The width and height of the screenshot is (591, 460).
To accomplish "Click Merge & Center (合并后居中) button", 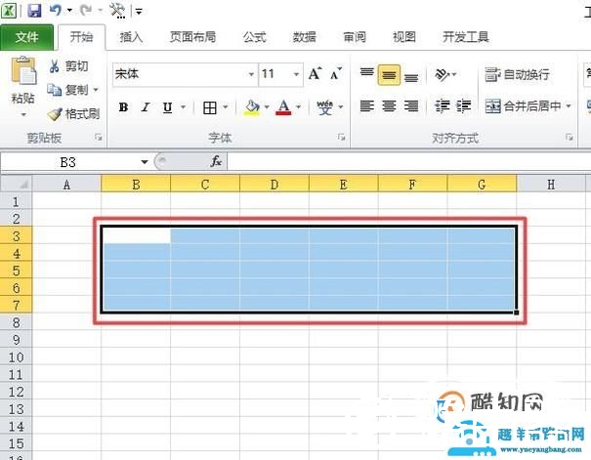I will (524, 106).
